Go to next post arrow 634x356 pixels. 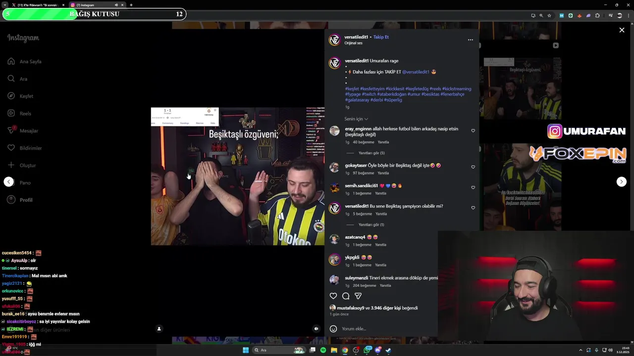pos(621,181)
